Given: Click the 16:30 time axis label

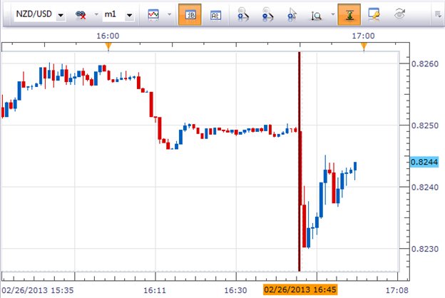Looking at the screenshot, I should coord(235,290).
